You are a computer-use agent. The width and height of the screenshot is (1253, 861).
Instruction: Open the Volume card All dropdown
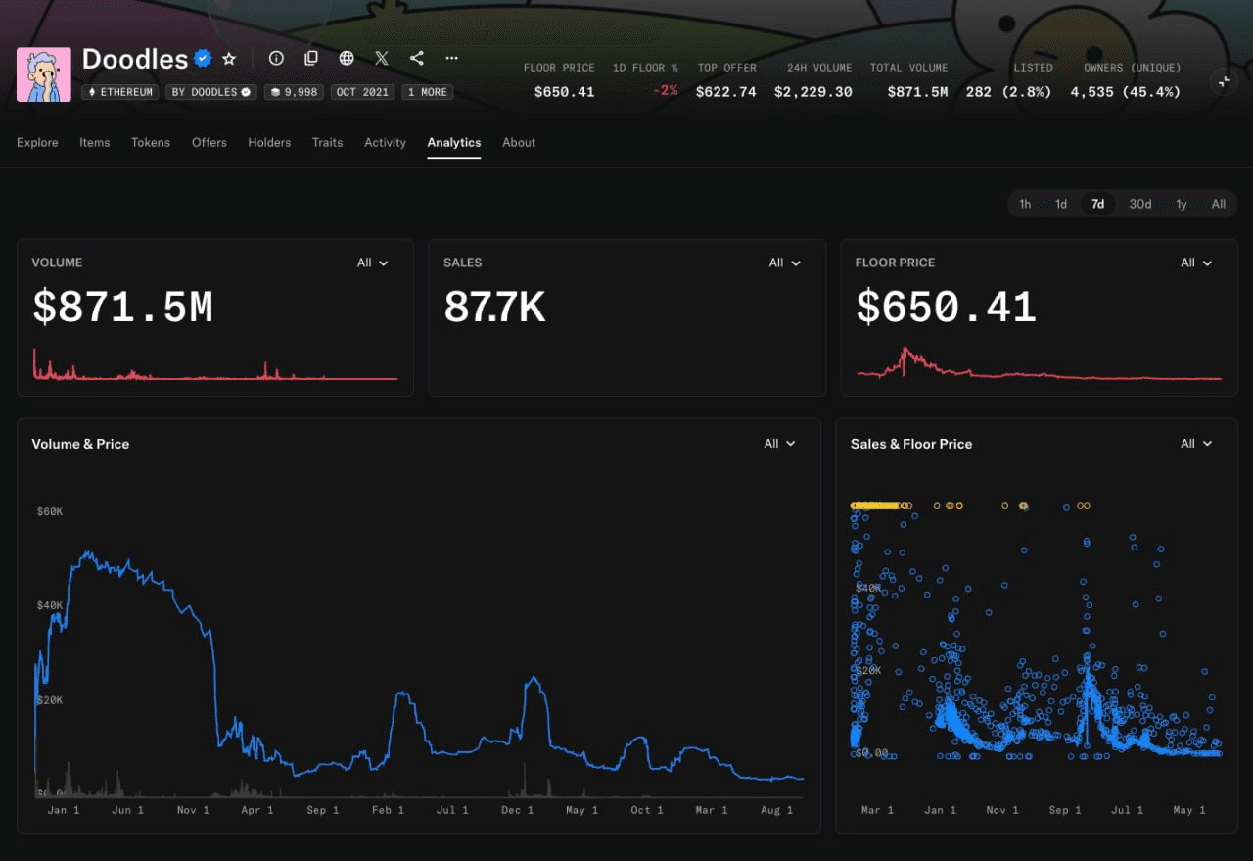click(x=373, y=263)
